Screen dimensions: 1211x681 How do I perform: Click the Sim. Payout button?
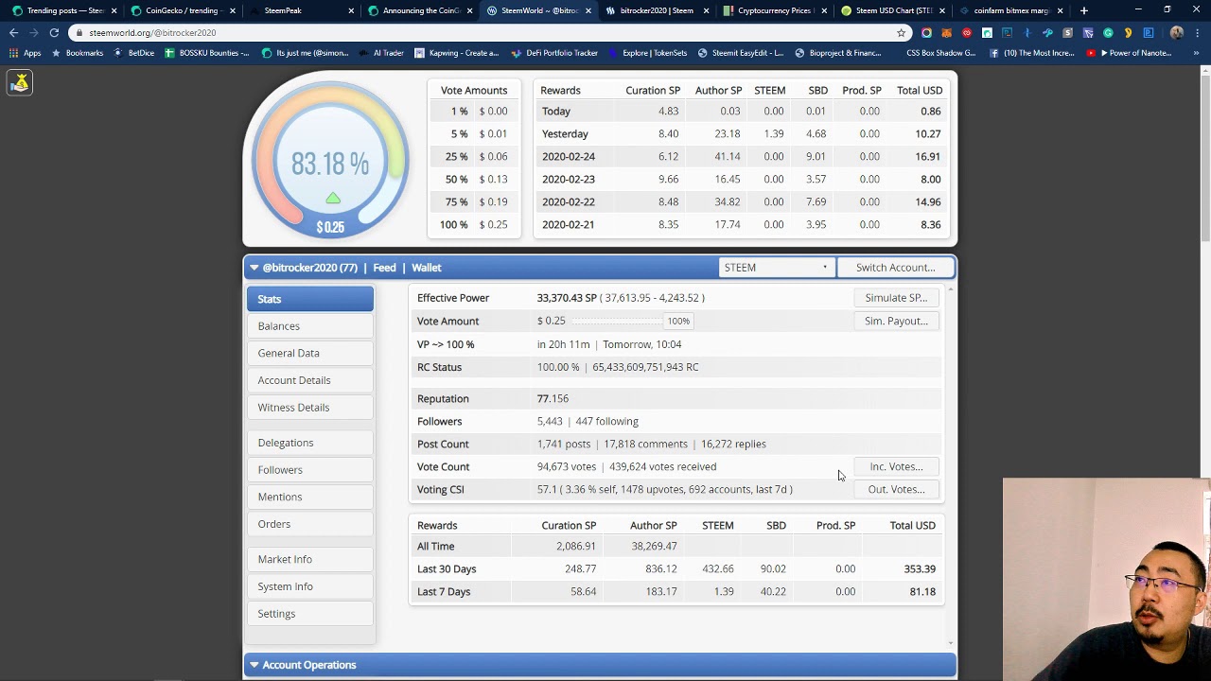(896, 321)
